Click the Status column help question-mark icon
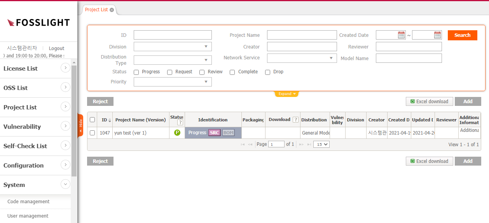489x223 pixels. [x=180, y=123]
